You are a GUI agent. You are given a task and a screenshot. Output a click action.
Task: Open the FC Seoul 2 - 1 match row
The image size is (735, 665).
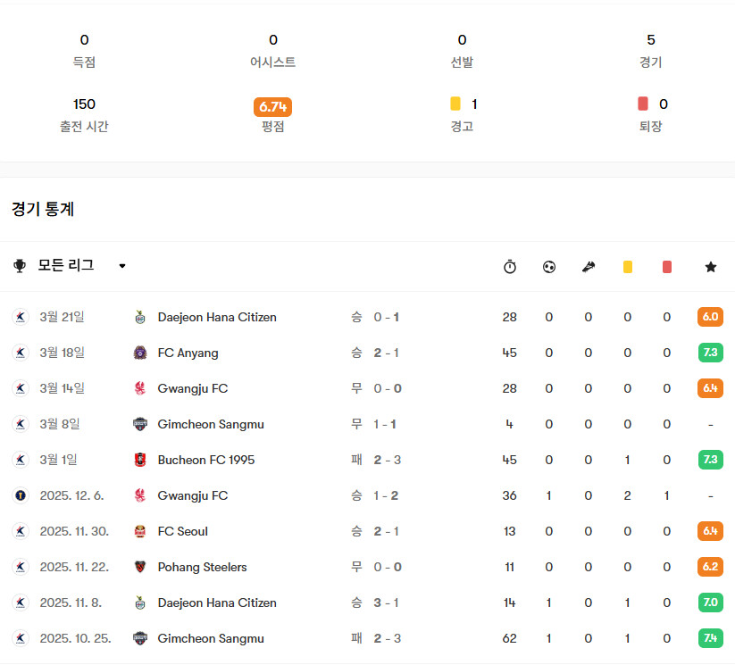coord(368,531)
